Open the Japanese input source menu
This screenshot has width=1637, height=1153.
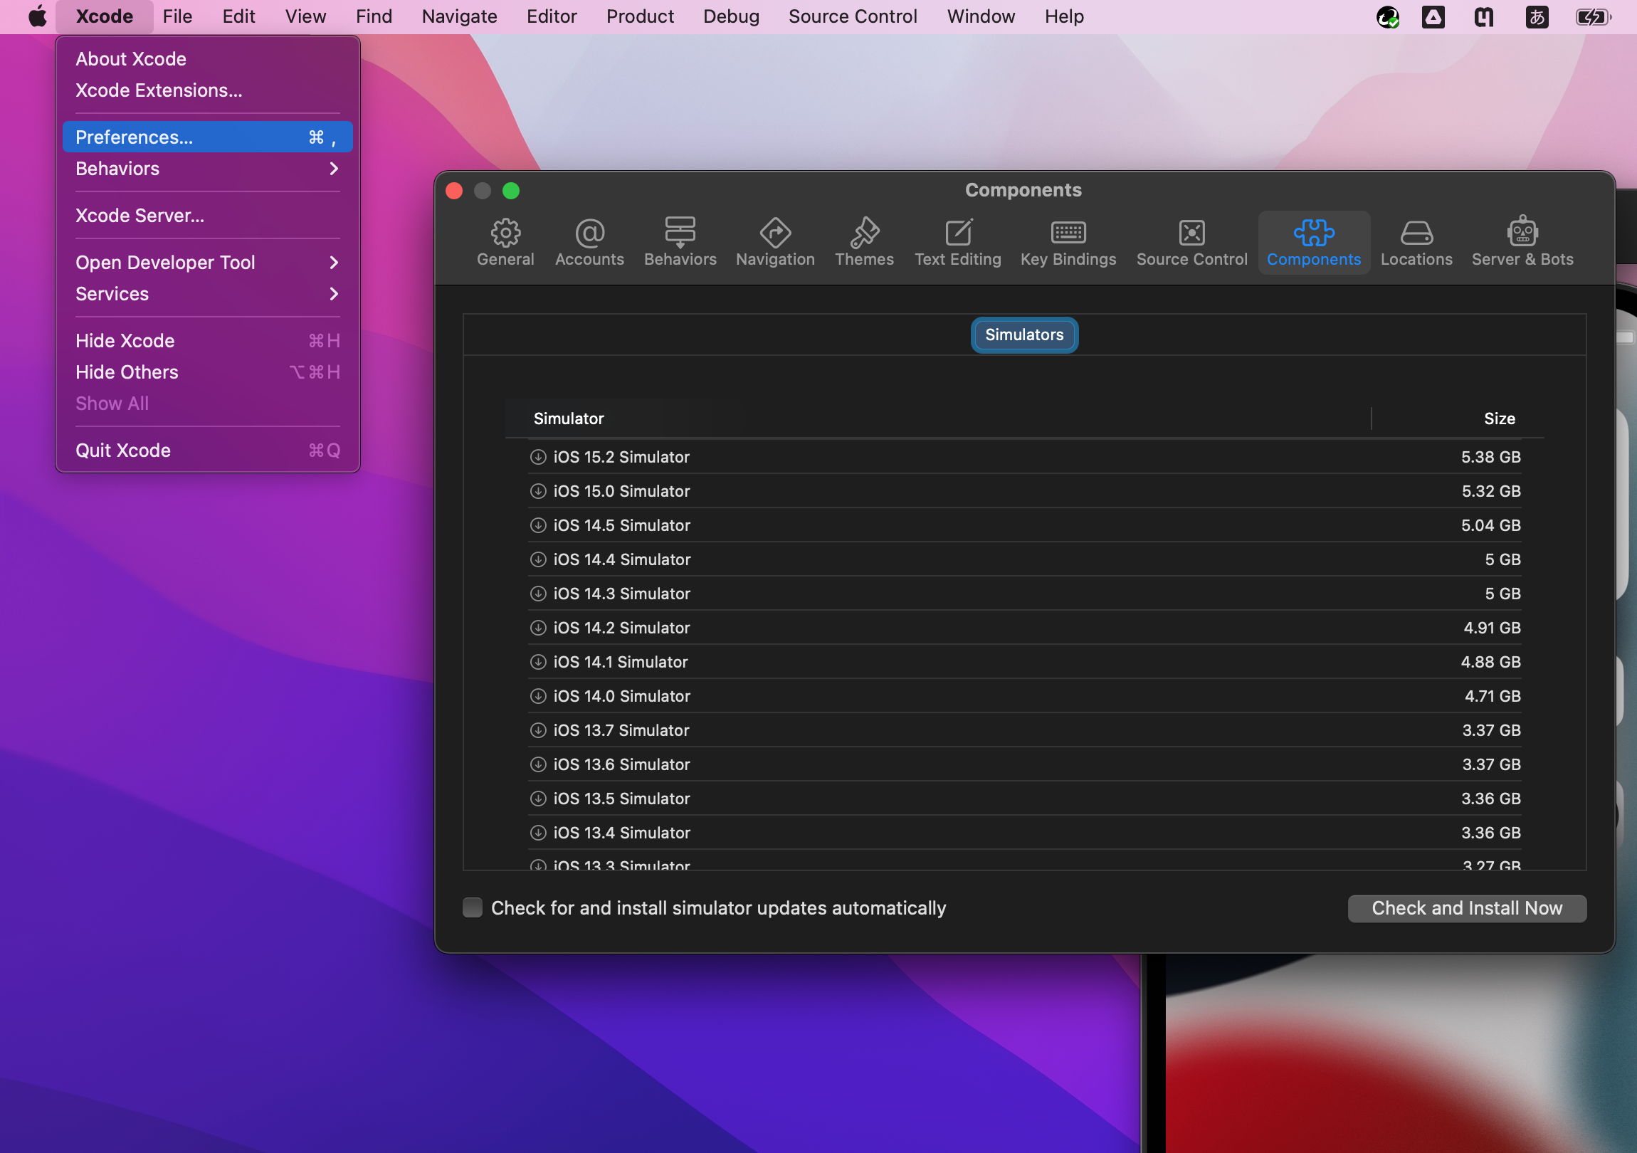(1537, 16)
